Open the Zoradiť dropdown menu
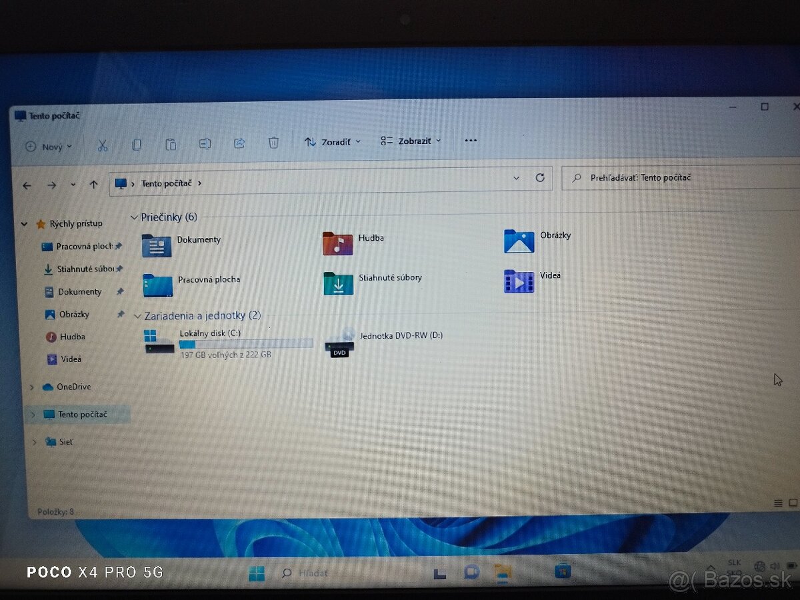The height and width of the screenshot is (600, 800). [x=332, y=141]
